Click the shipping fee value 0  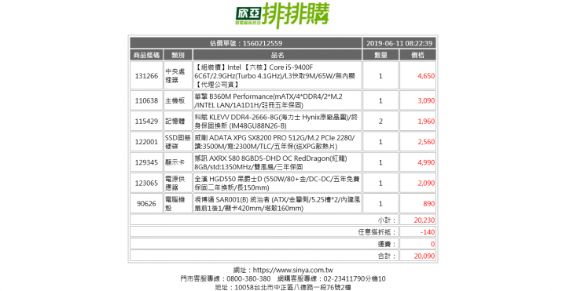pyautogui.click(x=433, y=244)
